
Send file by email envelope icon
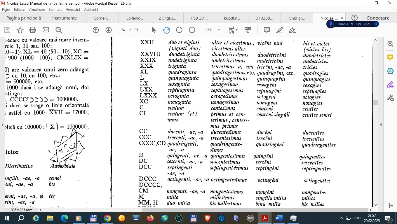coord(46,30)
